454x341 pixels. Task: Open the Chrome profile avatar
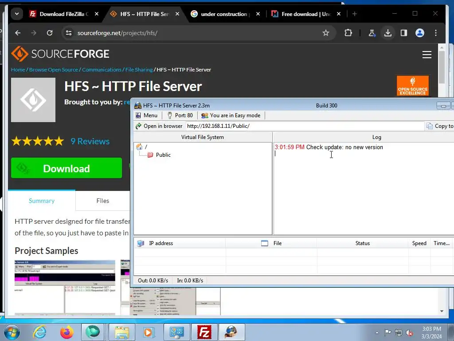420,33
